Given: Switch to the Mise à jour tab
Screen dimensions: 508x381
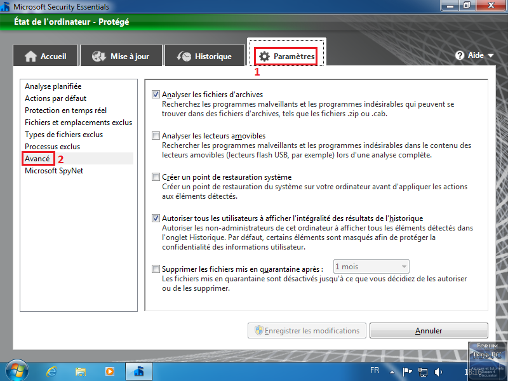Looking at the screenshot, I should point(121,55).
